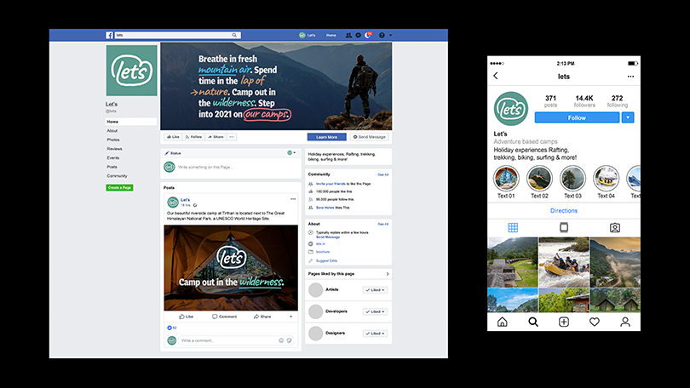
Task: Select Reviews in page sidebar
Action: click(114, 149)
